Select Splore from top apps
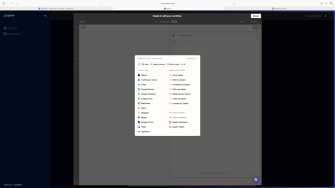This screenshot has height=188, width=335. tap(142, 75)
